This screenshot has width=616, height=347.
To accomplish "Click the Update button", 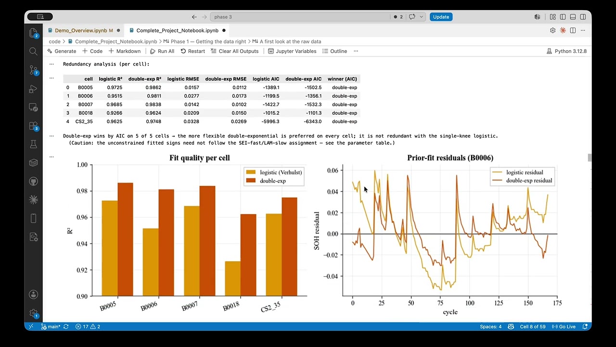I will click(441, 17).
